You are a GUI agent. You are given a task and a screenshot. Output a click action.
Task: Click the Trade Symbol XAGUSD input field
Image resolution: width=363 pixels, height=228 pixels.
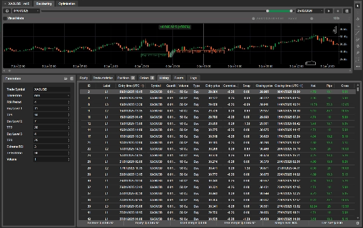pos(52,89)
